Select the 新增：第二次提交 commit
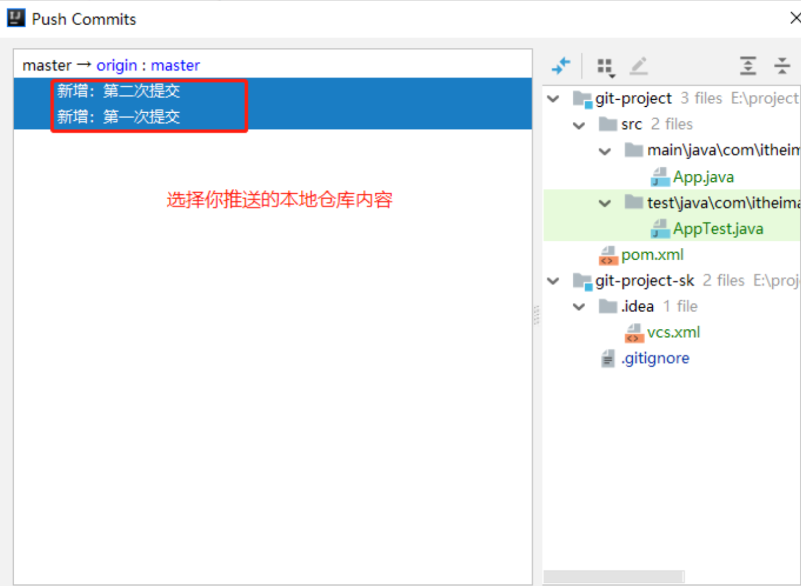The image size is (801, 586). 119,91
